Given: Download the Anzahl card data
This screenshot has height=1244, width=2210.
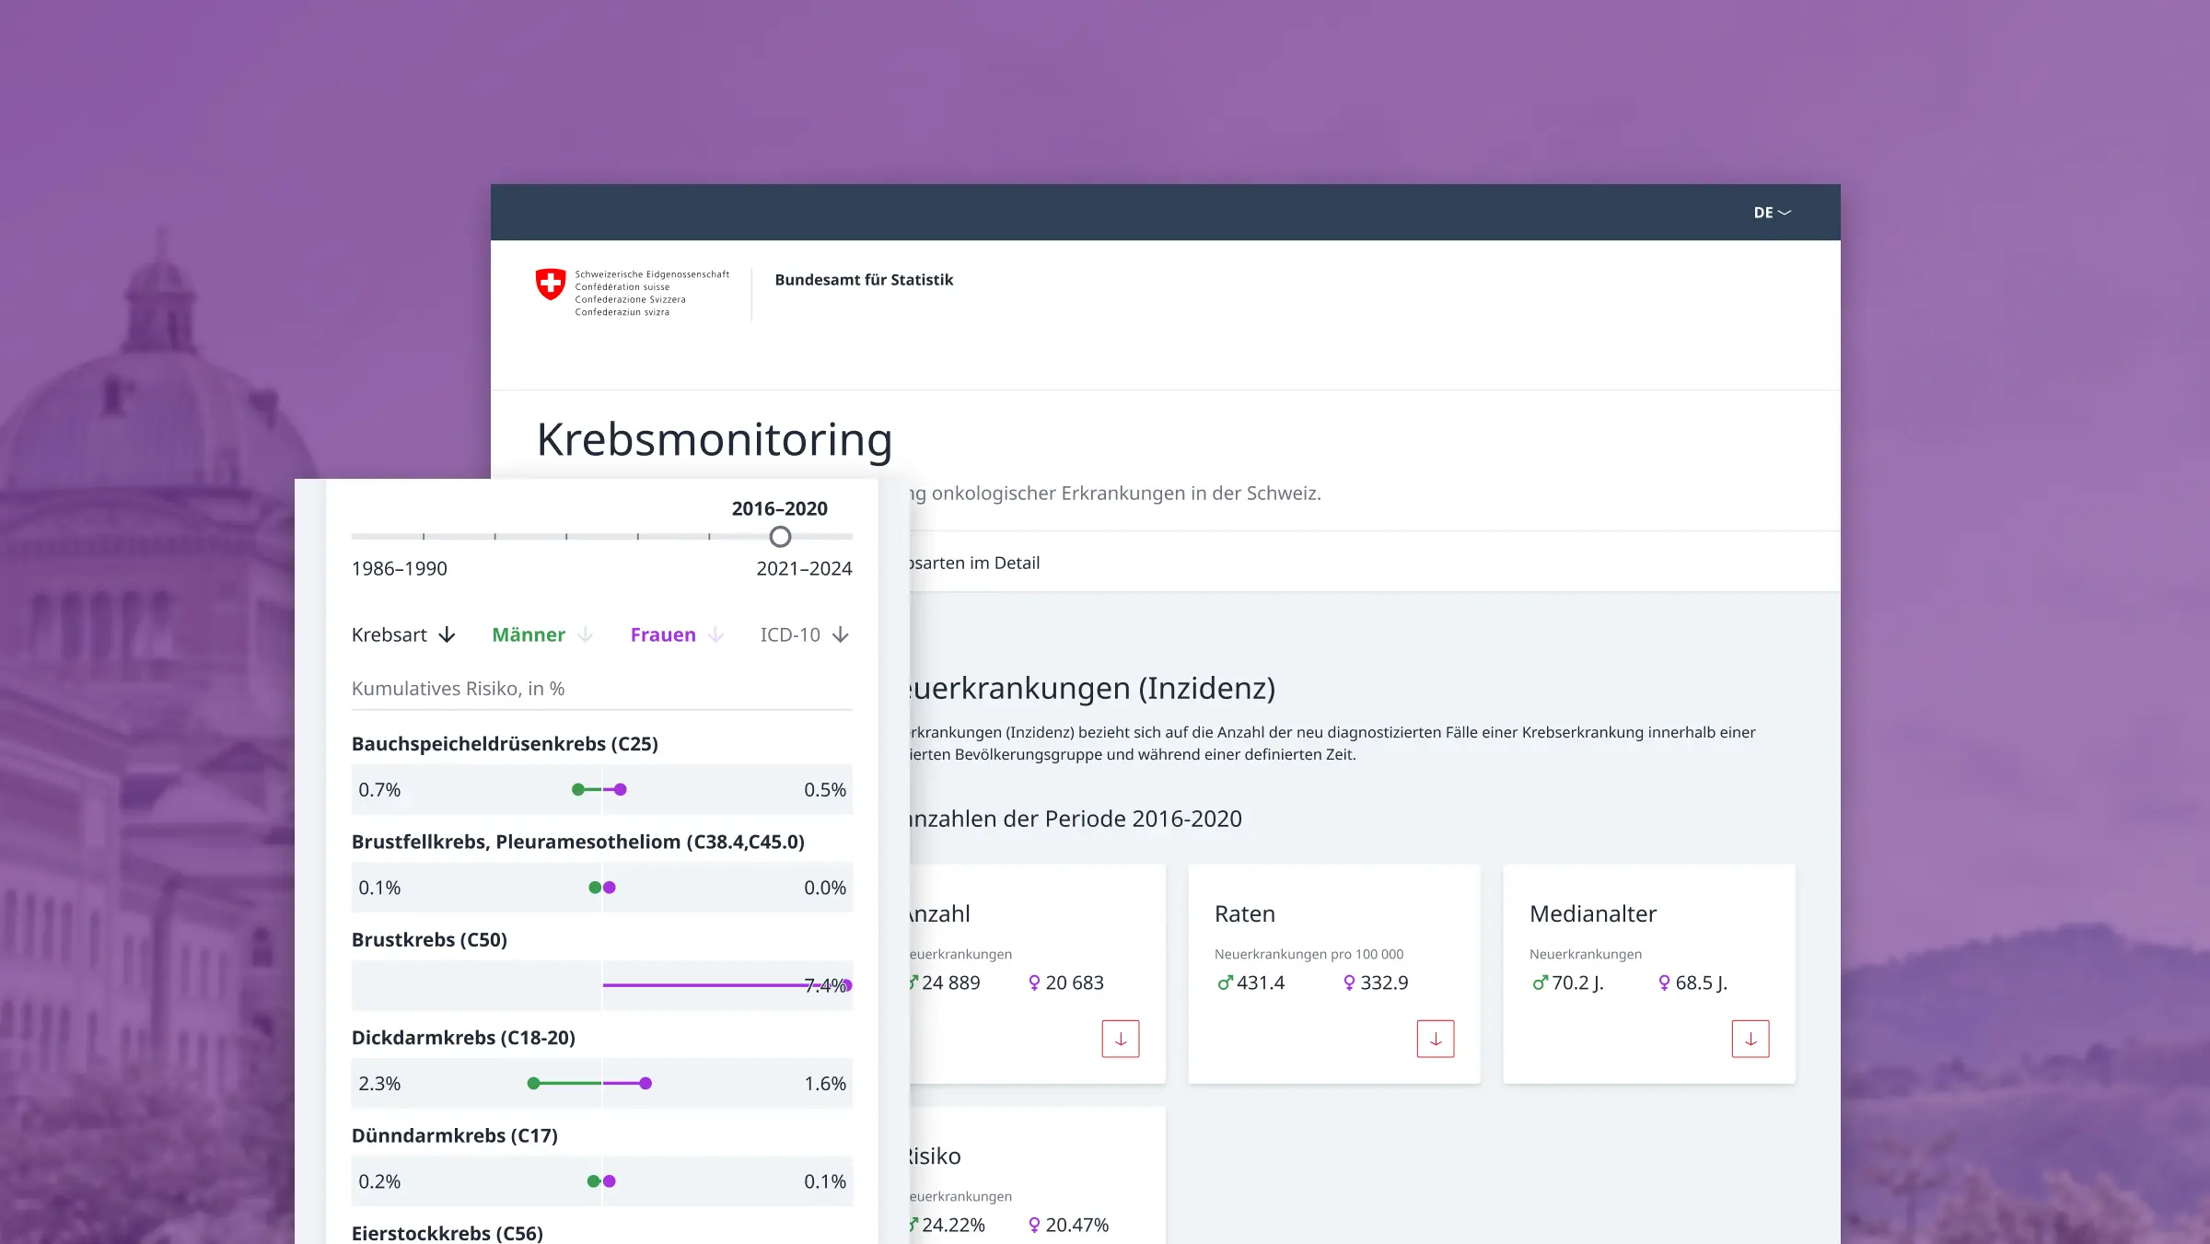Looking at the screenshot, I should 1120,1039.
